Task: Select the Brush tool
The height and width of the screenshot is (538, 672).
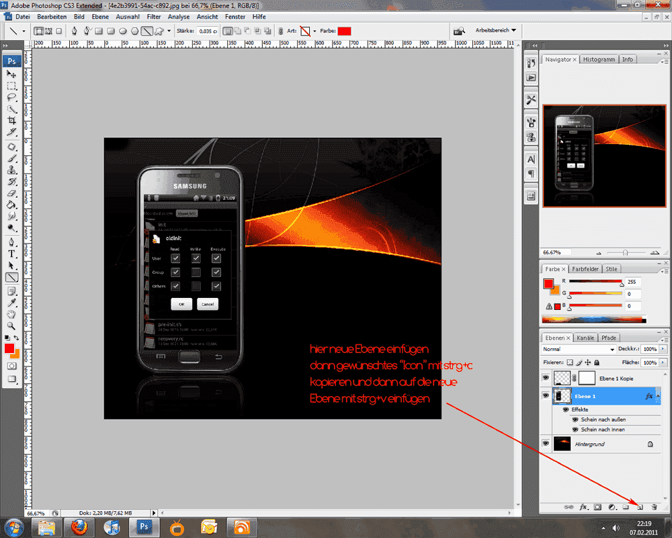Action: point(11,159)
